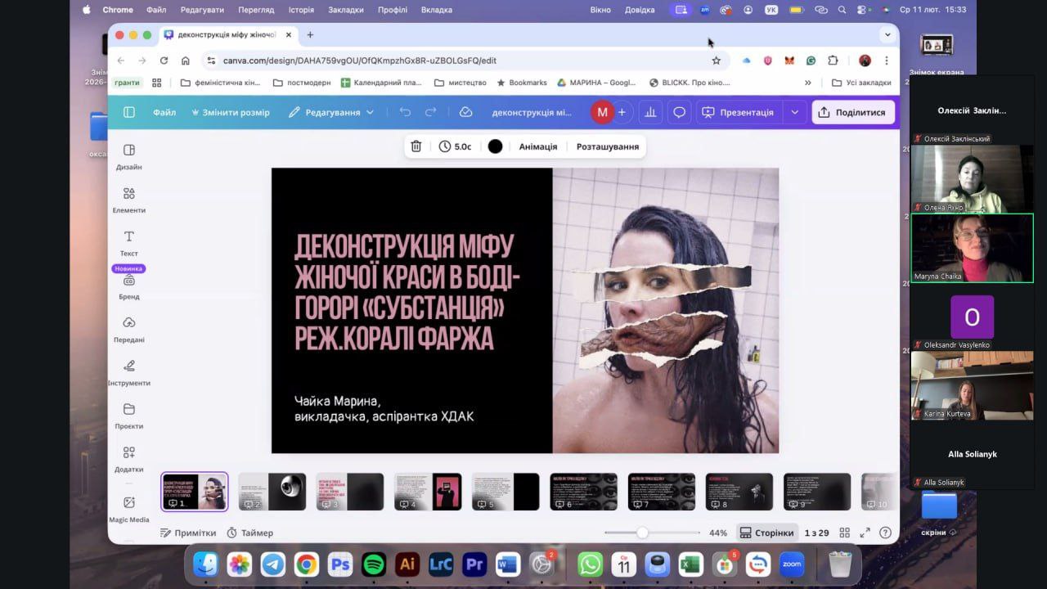Image resolution: width=1047 pixels, height=589 pixels.
Task: Click the cloud save status icon
Action: point(465,112)
